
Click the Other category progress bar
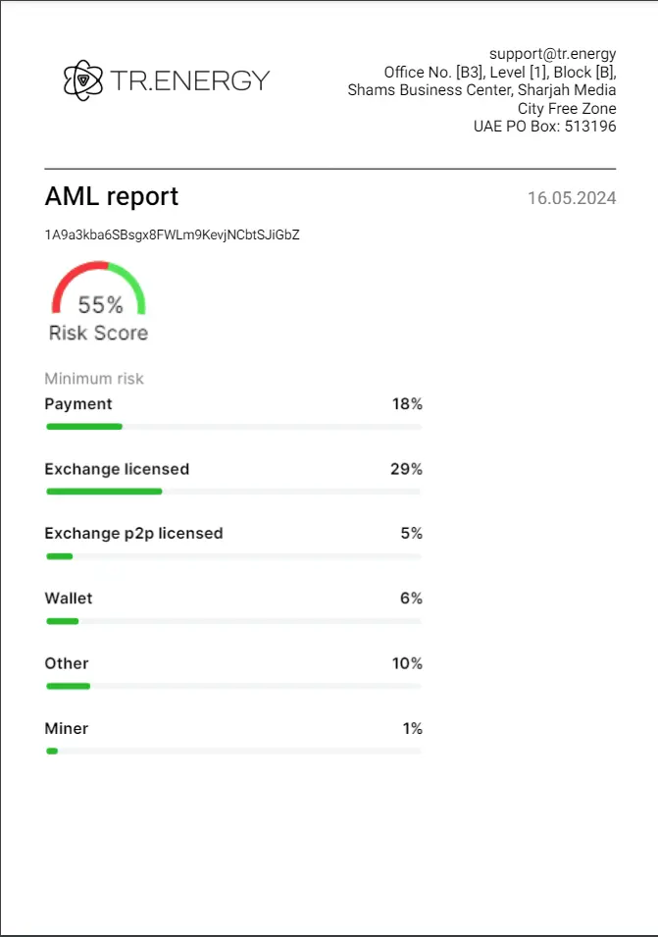(233, 686)
